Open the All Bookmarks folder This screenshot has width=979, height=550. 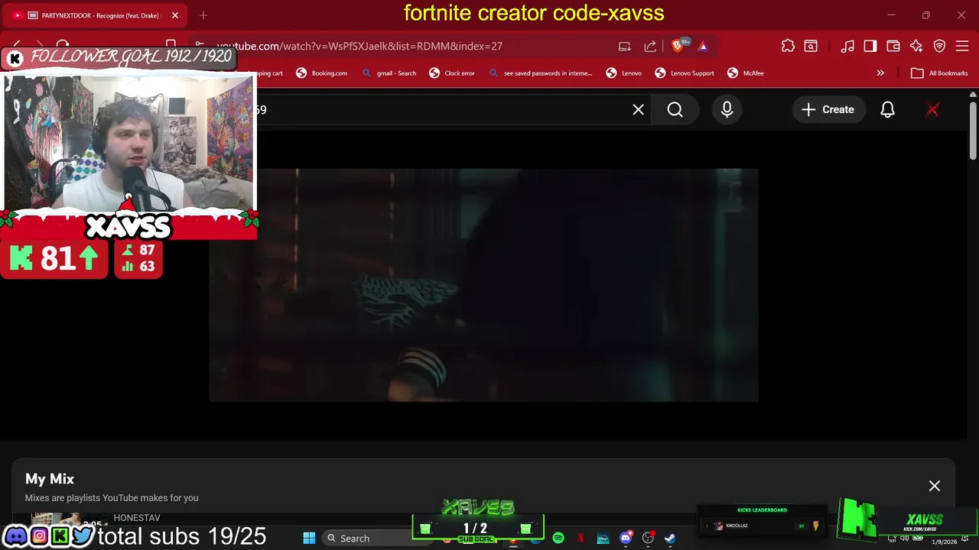coord(940,73)
